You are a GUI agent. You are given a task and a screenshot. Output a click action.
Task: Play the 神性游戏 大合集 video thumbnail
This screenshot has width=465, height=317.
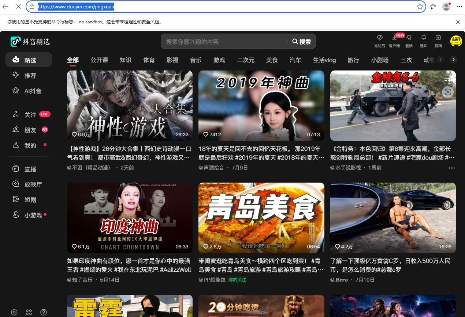pos(130,106)
